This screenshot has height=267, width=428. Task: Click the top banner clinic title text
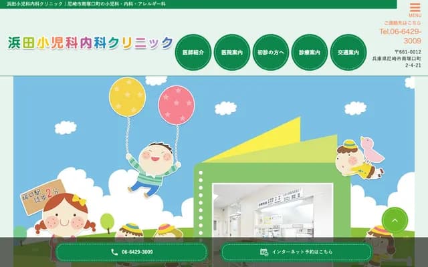point(86,4)
